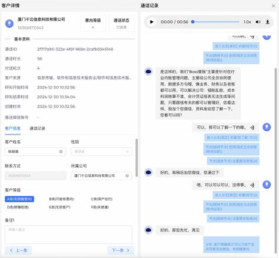This screenshot has width=279, height=258.
Task: Download the call recording file
Action: tap(267, 22)
